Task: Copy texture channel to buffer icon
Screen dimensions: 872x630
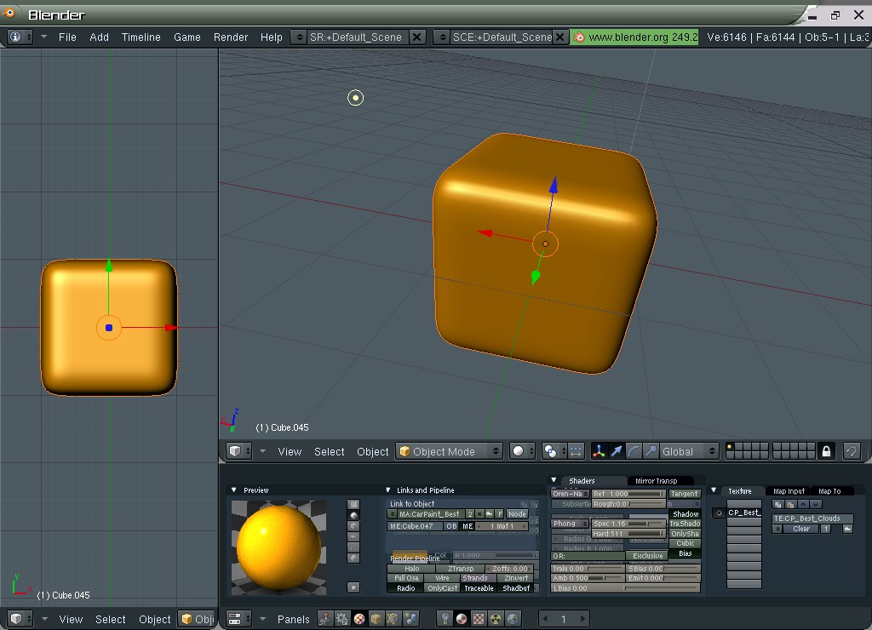Action: 778,504
